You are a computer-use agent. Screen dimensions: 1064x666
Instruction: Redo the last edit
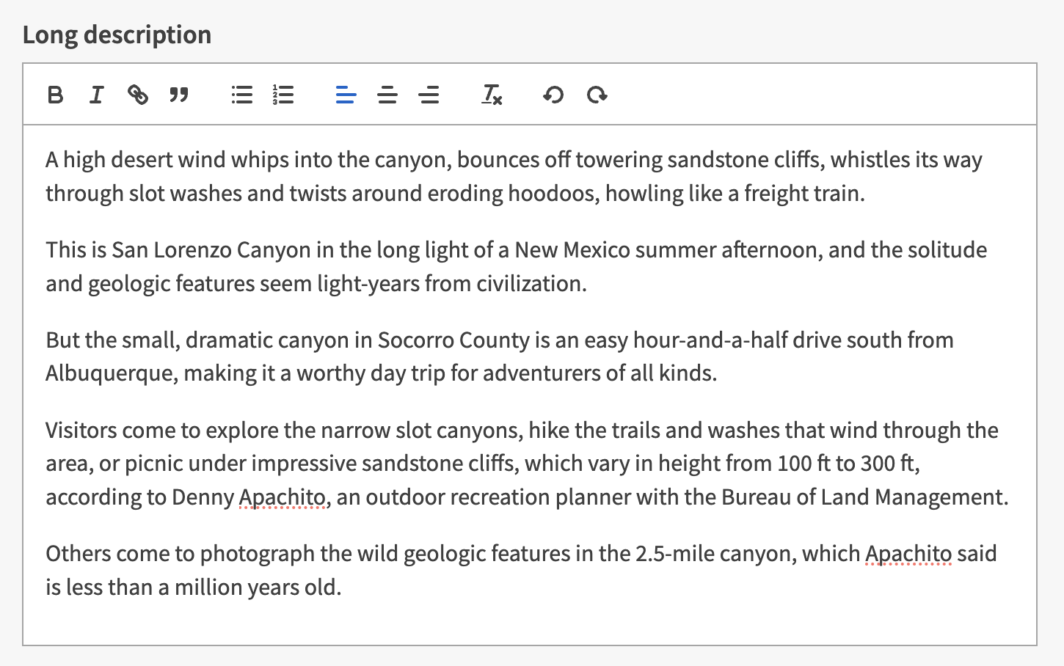597,95
